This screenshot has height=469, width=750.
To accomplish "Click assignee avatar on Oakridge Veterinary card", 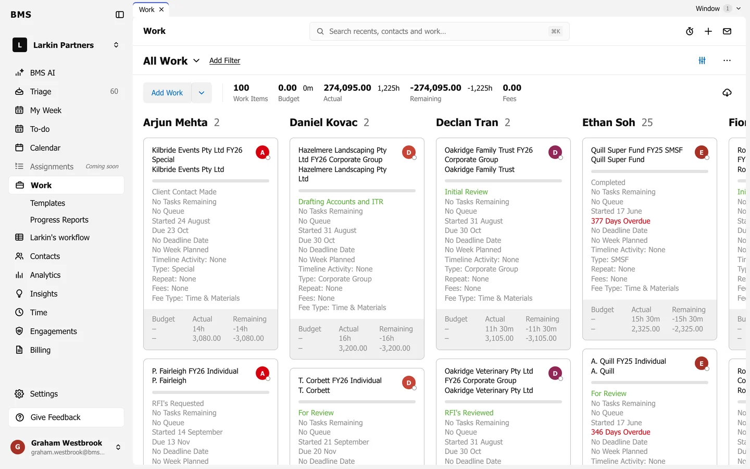I will (555, 374).
